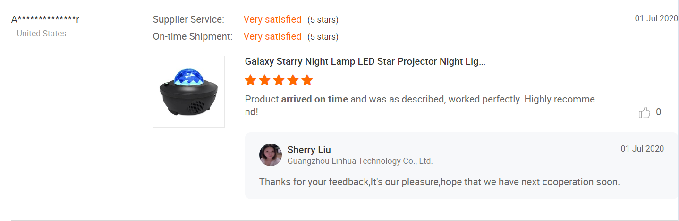Click the reviewer name A**************r
679x221 pixels.
[x=45, y=19]
